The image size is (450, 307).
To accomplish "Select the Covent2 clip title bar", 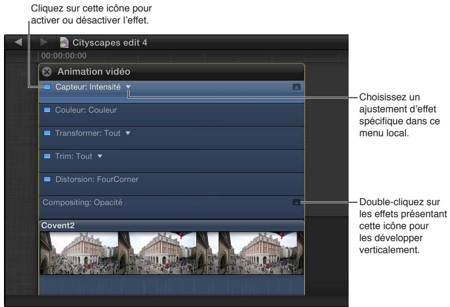I will click(x=172, y=226).
